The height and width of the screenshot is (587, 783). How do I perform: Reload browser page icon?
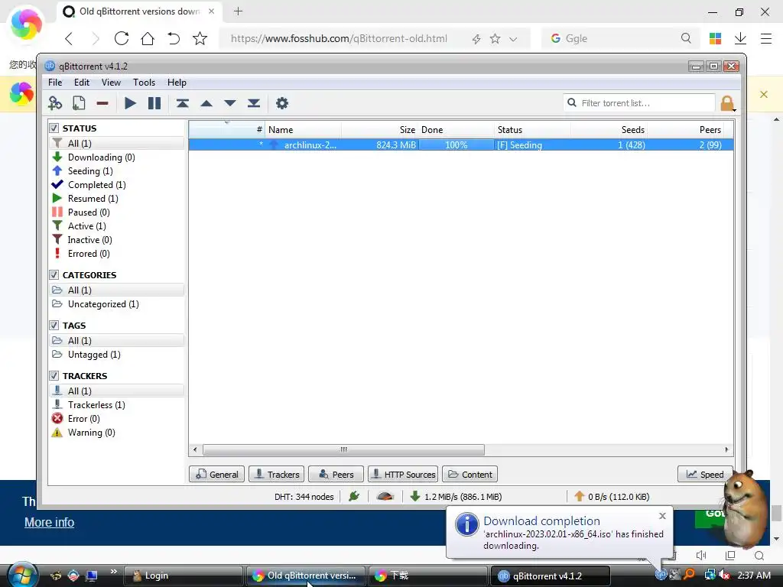122,38
